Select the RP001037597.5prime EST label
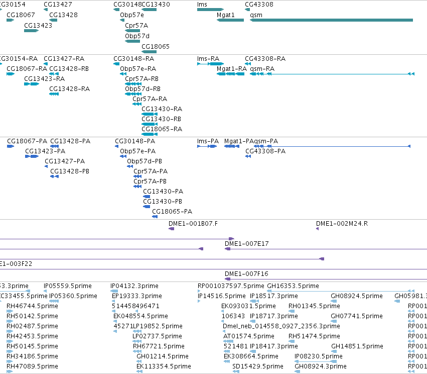427x374 pixels. [231, 286]
